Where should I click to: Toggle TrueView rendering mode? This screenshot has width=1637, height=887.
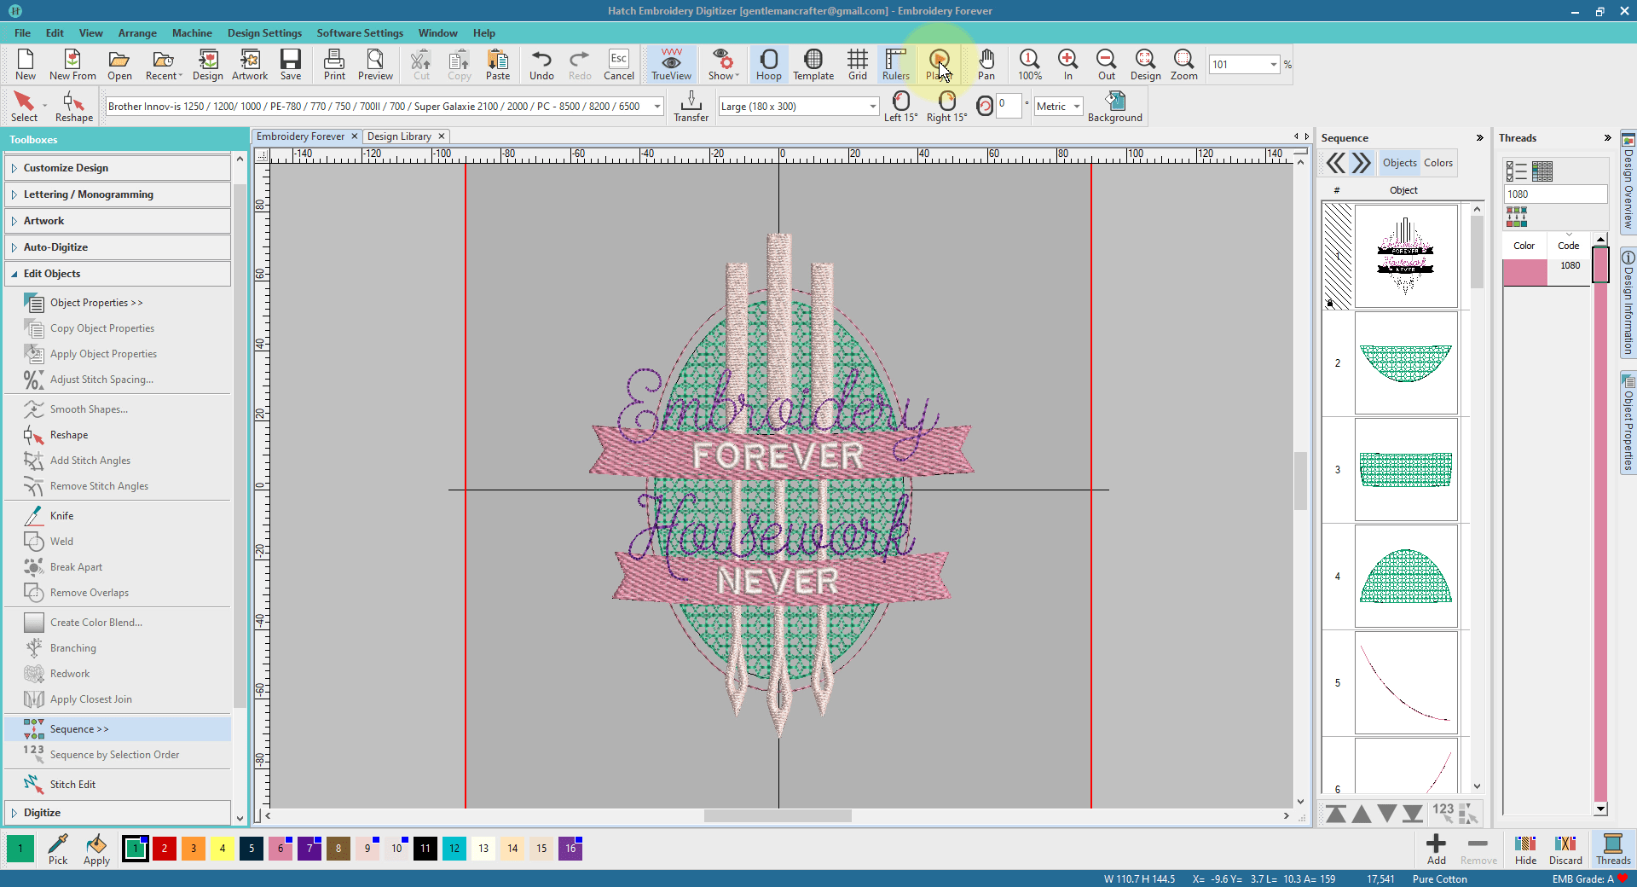671,64
